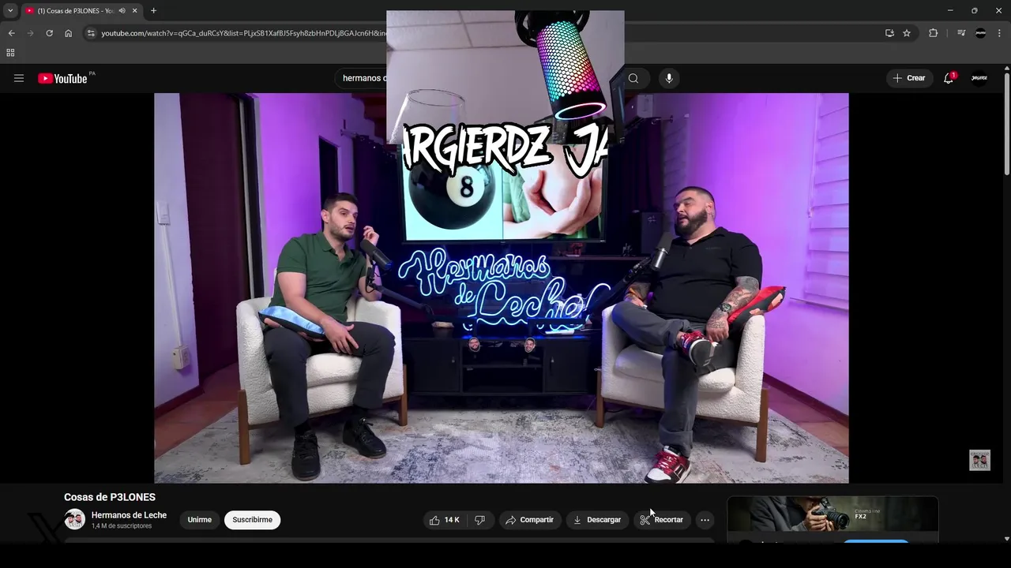This screenshot has height=568, width=1011.
Task: Reload the current page
Action: point(49,33)
